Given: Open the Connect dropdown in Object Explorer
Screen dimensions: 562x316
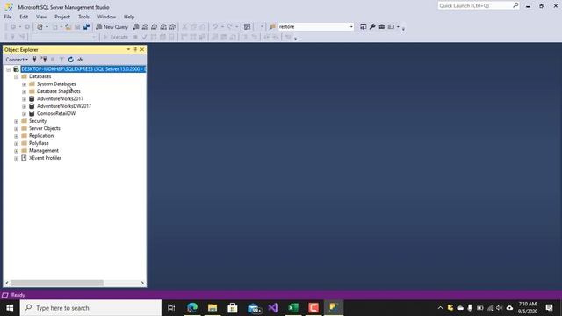Looking at the screenshot, I should tap(17, 60).
